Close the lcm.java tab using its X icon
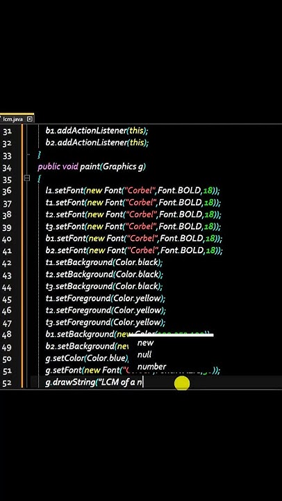 coord(30,119)
